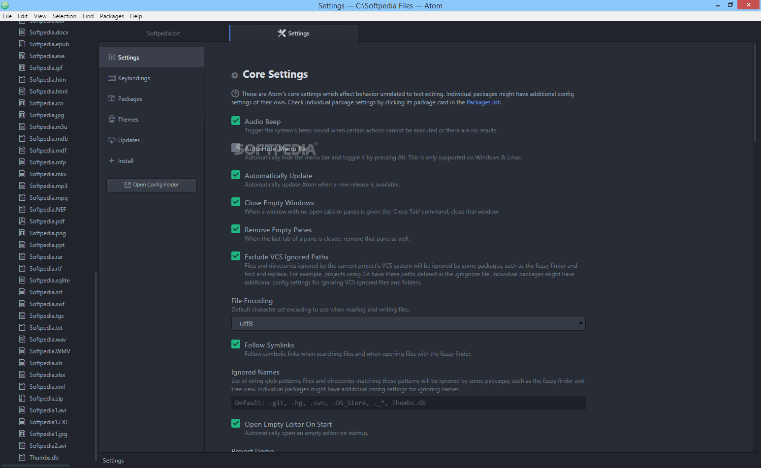Select the Keybindings icon in the settings sidebar
The image size is (761, 468).
click(x=111, y=78)
